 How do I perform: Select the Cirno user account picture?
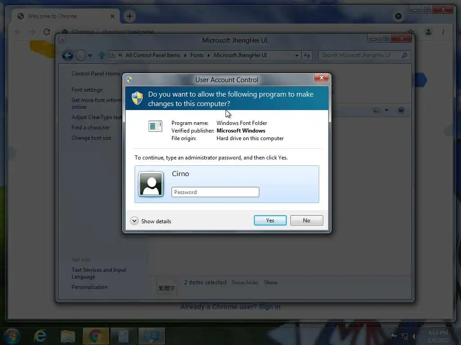[x=151, y=184]
